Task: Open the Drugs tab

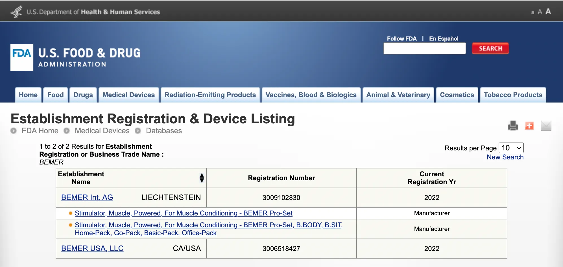Action: pyautogui.click(x=83, y=95)
